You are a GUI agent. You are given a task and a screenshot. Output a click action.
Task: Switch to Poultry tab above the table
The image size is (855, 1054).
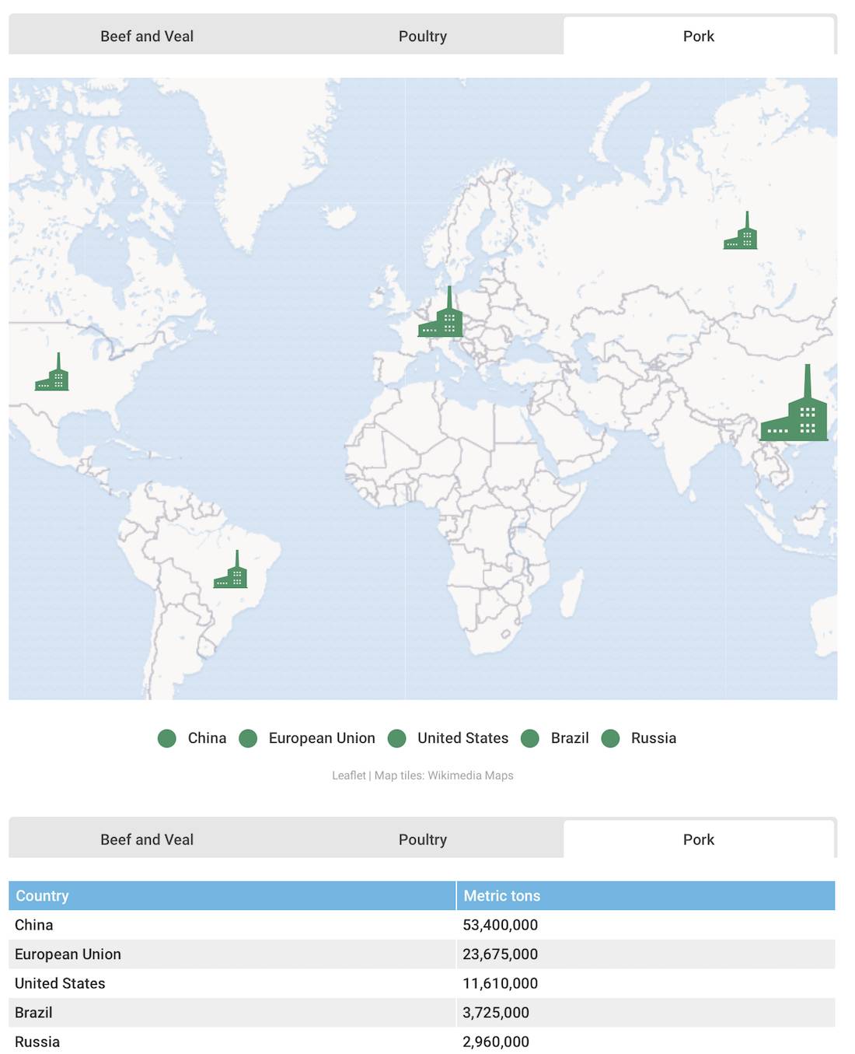click(422, 839)
